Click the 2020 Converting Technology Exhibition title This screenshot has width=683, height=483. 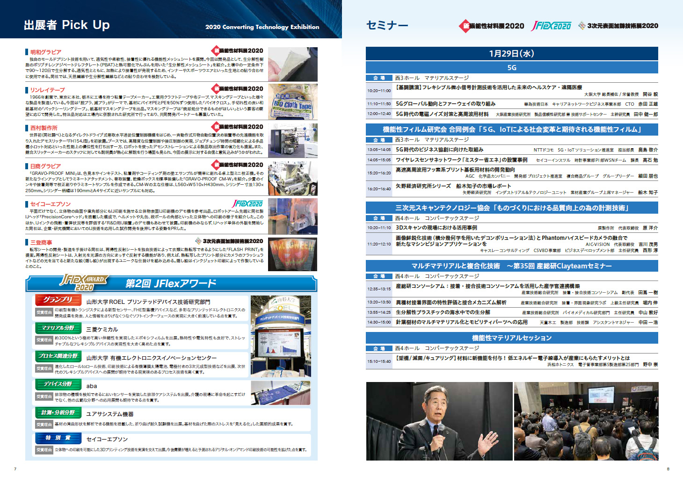(x=262, y=27)
